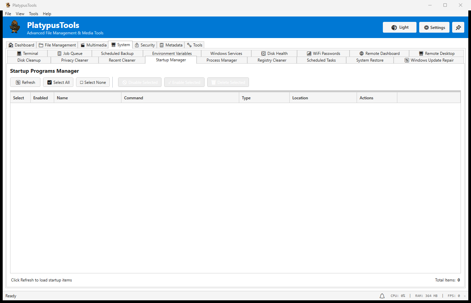Switch to the Security tab
Image resolution: width=471 pixels, height=303 pixels.
(145, 45)
